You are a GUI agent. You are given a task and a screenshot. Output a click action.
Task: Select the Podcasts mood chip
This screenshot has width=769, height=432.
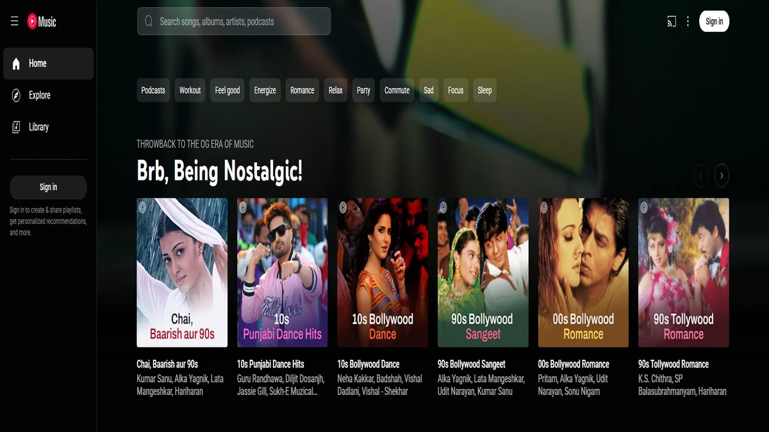[153, 90]
